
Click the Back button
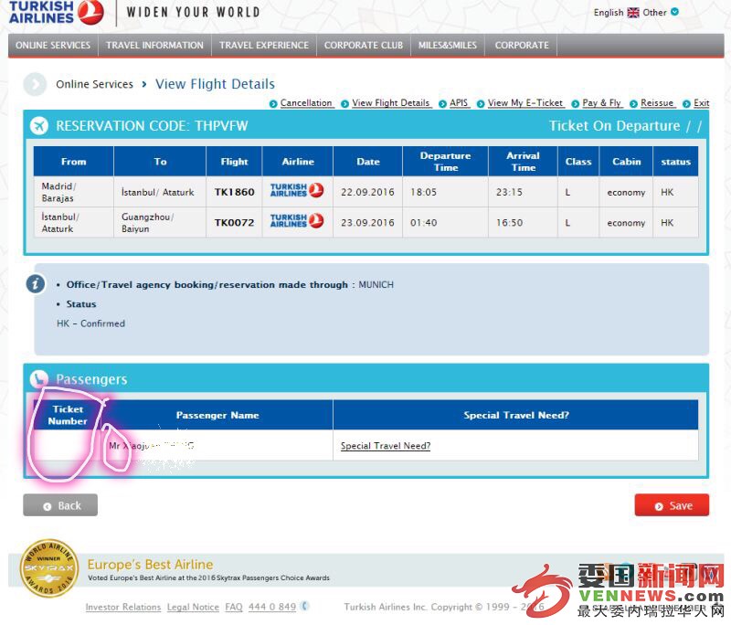60,505
